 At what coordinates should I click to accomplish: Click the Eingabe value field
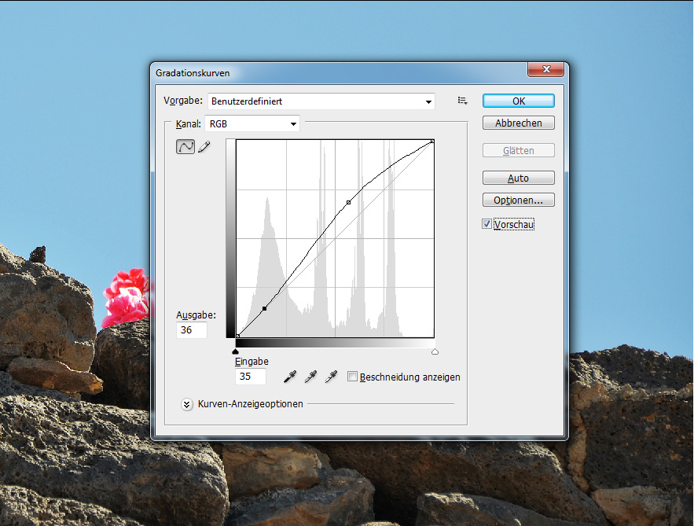[x=251, y=377]
